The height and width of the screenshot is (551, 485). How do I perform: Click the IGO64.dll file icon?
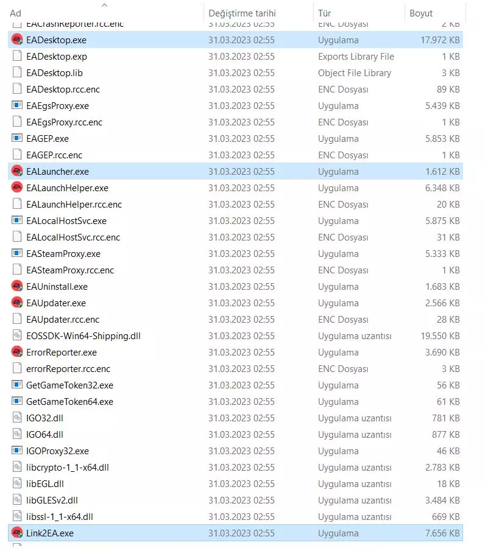(x=17, y=434)
